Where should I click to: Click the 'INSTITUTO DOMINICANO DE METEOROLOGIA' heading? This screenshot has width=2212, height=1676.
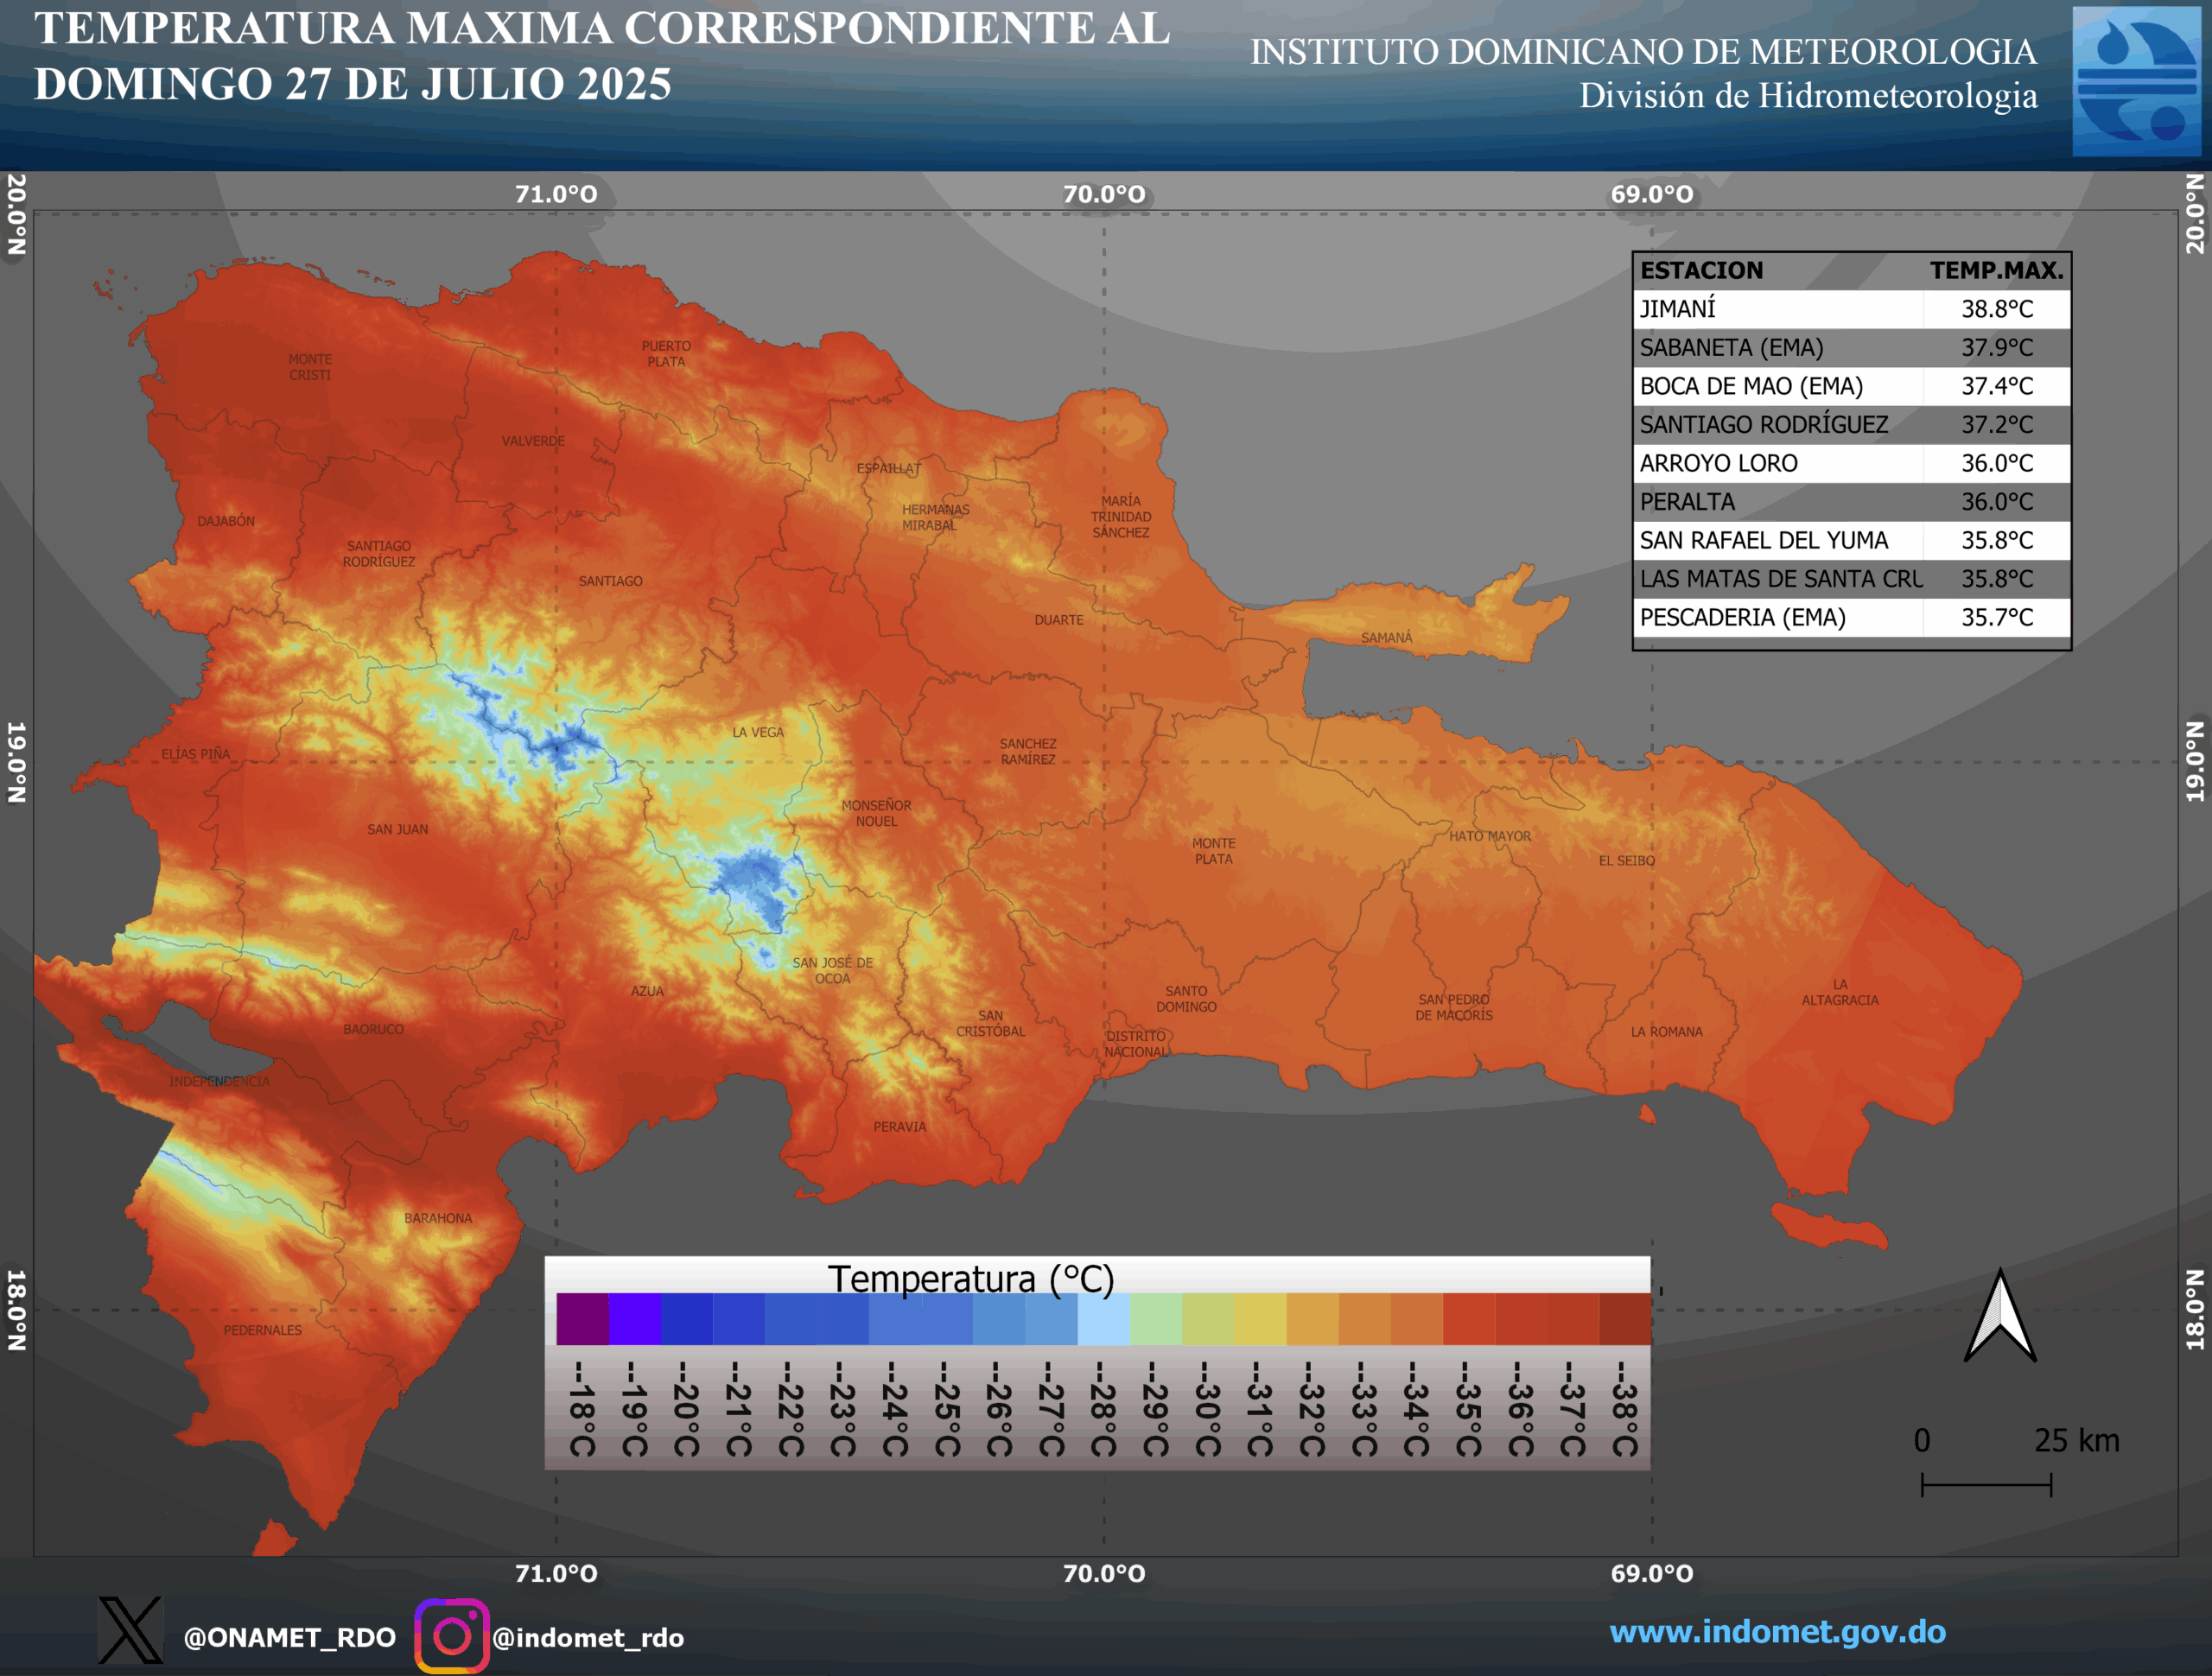1643,52
